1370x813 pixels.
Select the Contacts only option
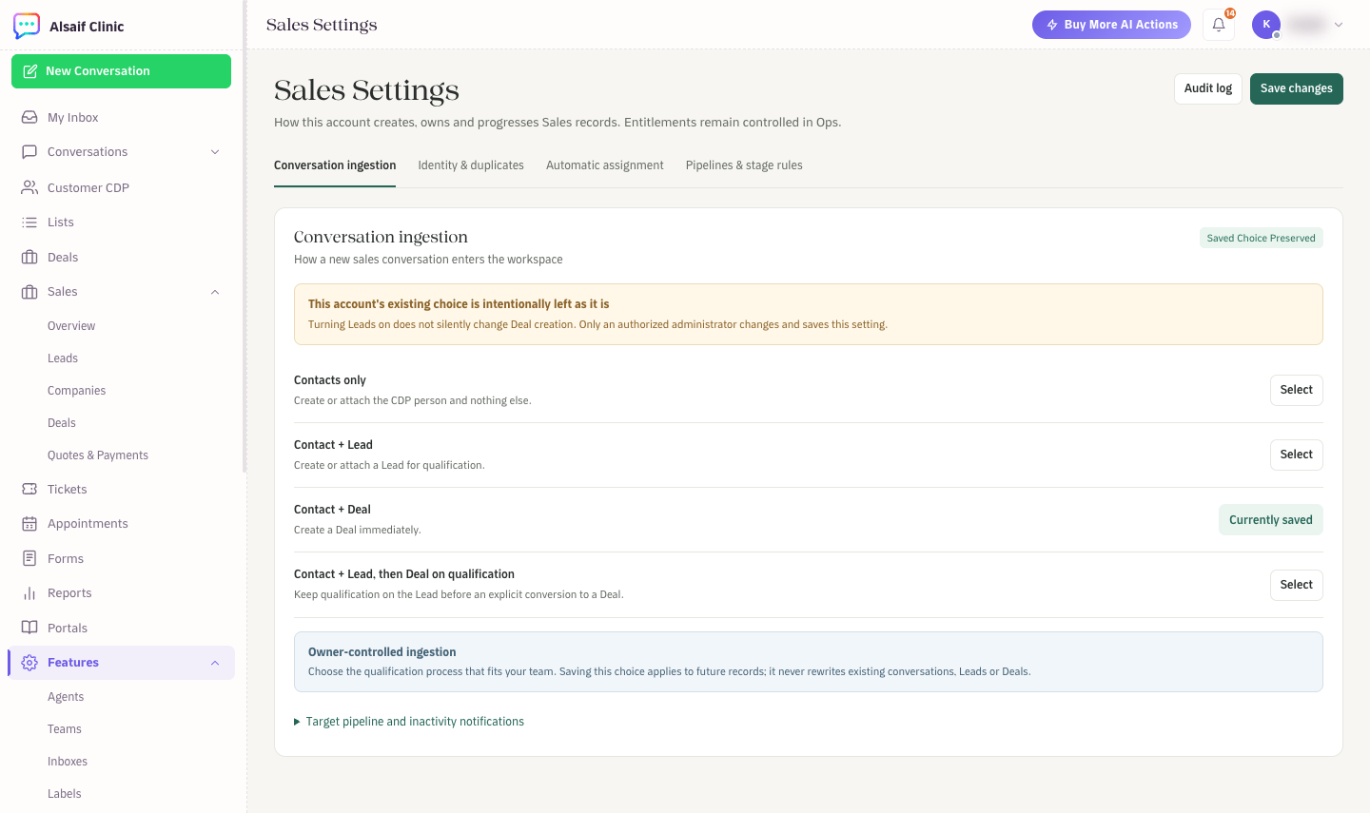tap(1297, 390)
